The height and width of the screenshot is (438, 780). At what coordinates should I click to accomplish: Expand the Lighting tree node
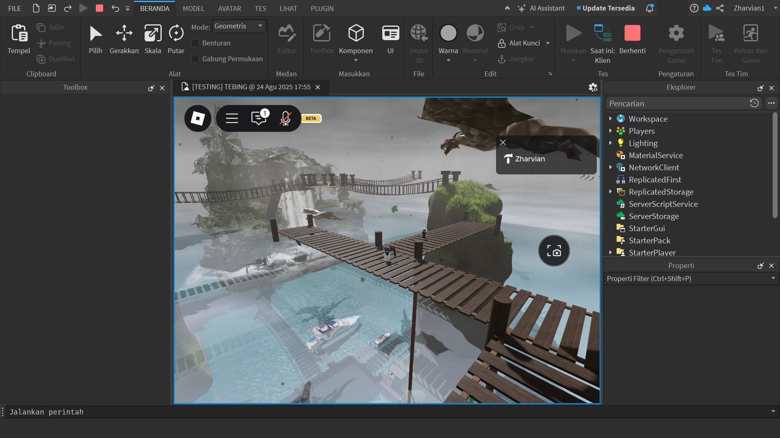610,143
